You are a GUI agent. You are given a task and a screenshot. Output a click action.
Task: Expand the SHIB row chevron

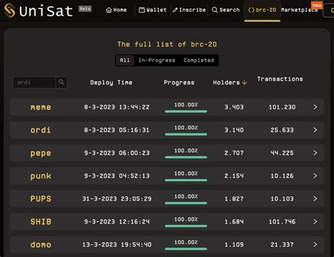pos(315,222)
